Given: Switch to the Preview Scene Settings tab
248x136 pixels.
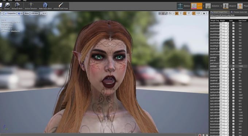Looking at the screenshot, I should pos(239,12).
